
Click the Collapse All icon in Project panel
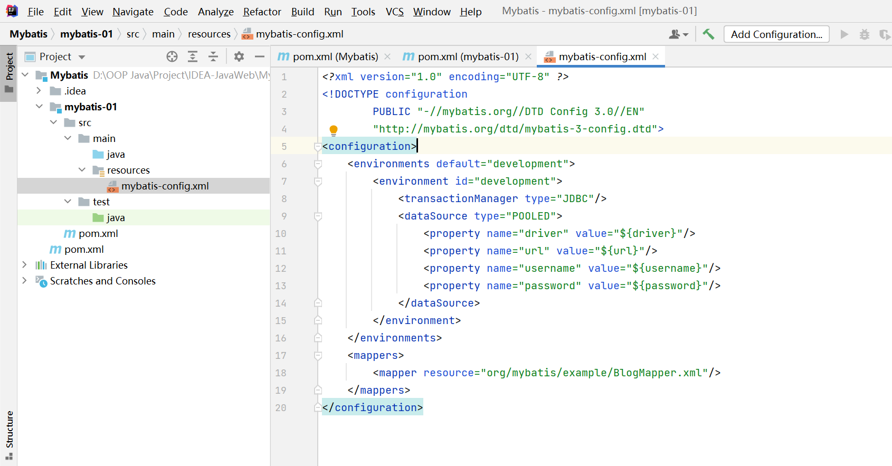coord(213,56)
